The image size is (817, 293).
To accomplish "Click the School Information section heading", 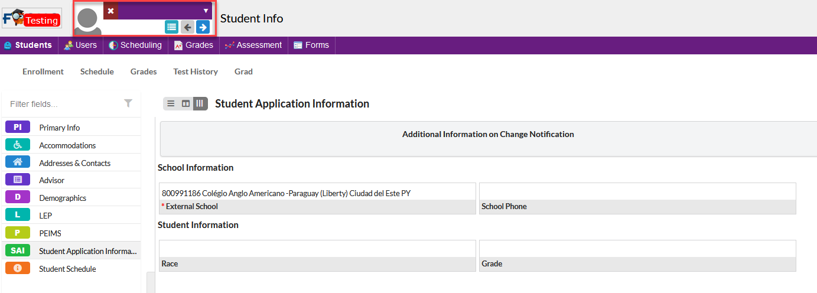I will pos(196,168).
